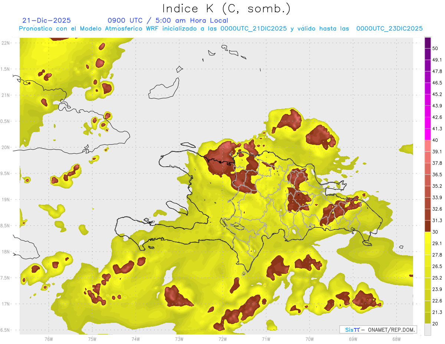
Task: Click the color scale value '43.9'
Action: (x=437, y=106)
